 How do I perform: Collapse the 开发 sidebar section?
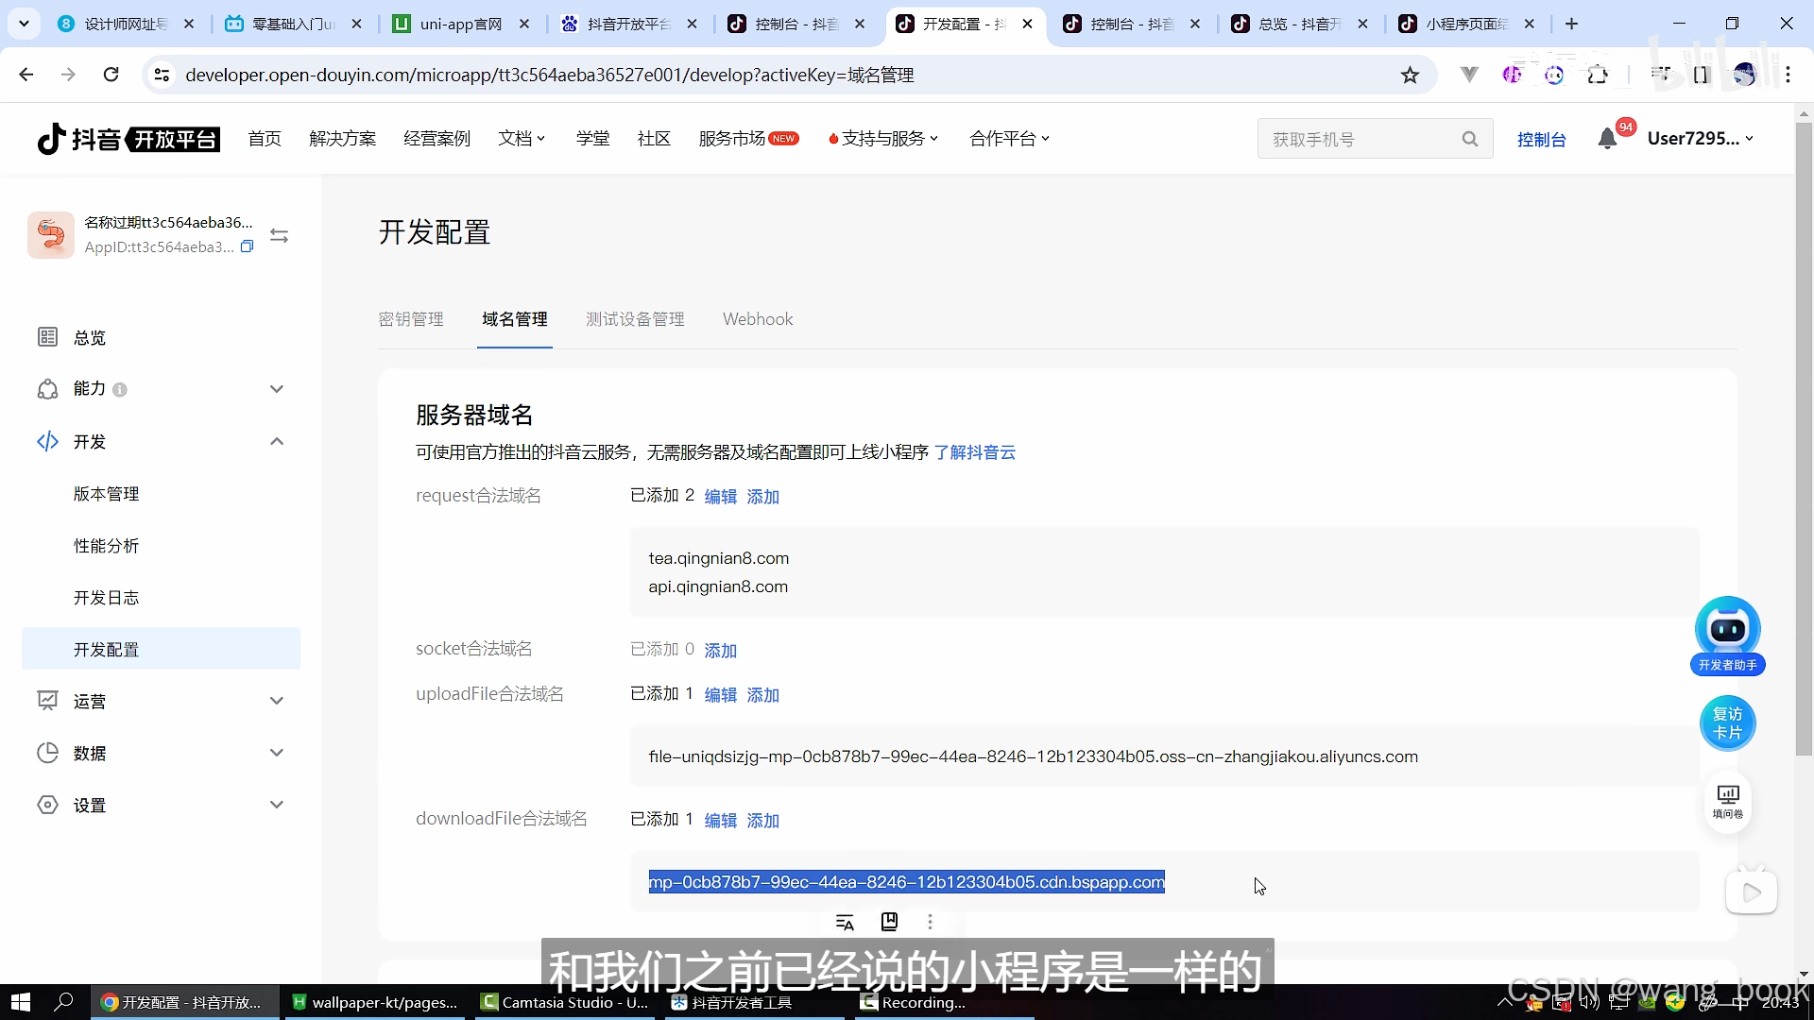[x=277, y=441]
